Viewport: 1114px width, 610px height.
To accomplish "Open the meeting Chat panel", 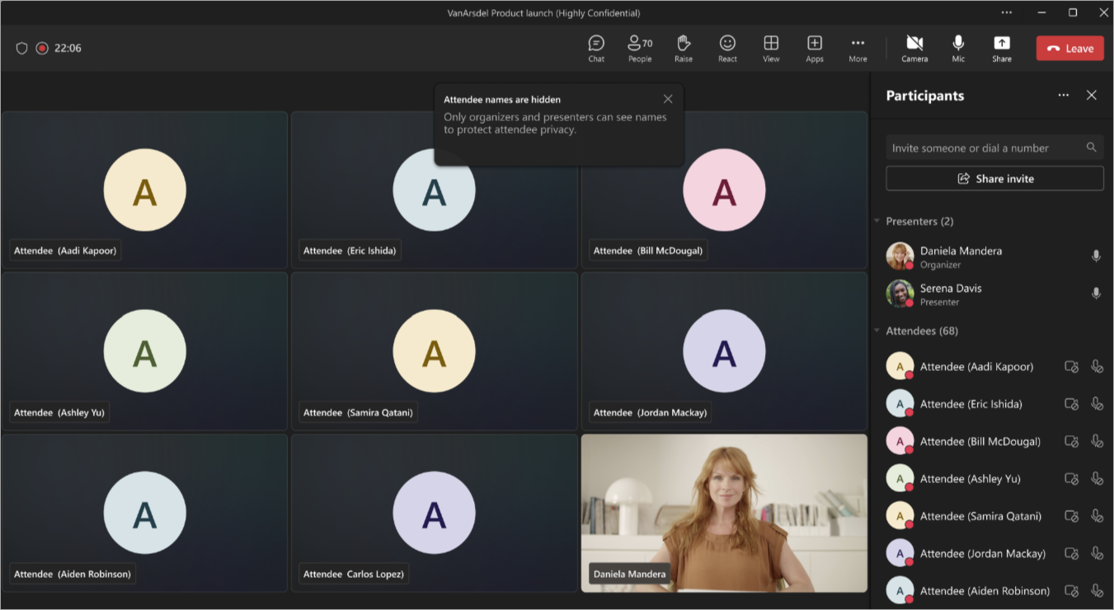I will (595, 48).
